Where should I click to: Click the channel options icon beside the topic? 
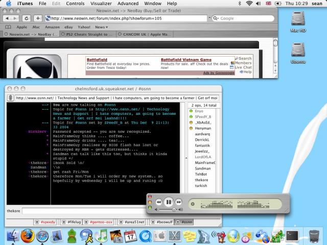(10, 97)
